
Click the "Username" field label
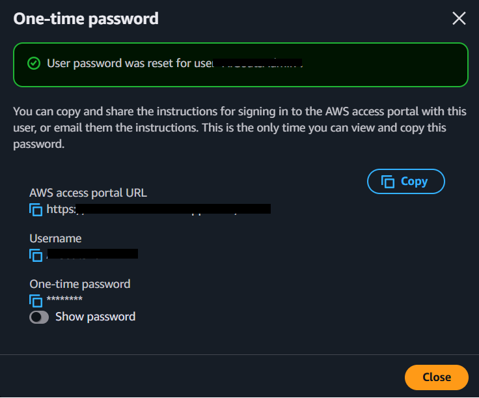pos(55,238)
